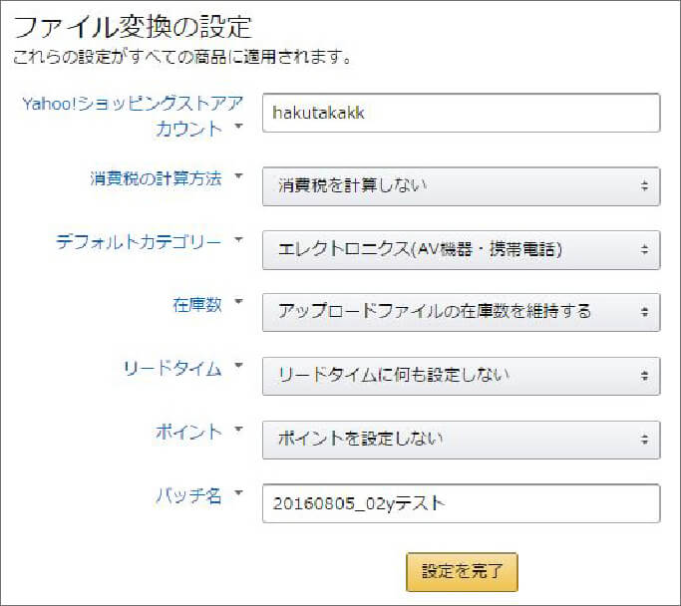
Task: Click the リードタイム label link
Action: 170,368
